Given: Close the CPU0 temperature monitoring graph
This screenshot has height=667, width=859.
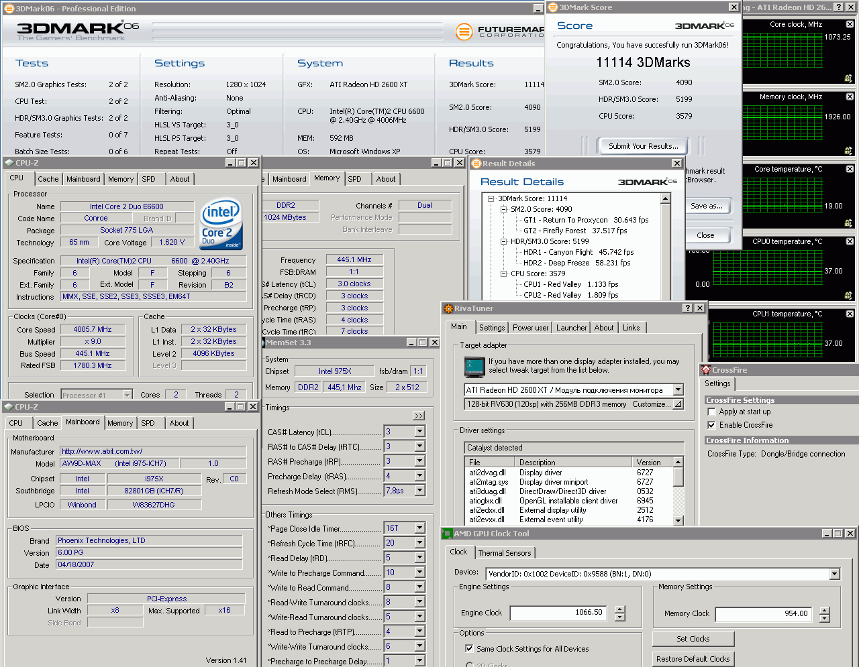Looking at the screenshot, I should tap(850, 241).
